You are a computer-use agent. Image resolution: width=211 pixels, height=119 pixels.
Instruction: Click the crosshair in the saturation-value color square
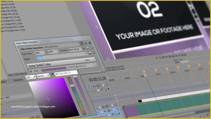click(x=48, y=99)
